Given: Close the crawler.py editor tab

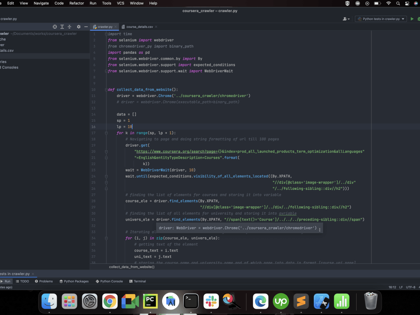Looking at the screenshot, I should click(x=116, y=27).
